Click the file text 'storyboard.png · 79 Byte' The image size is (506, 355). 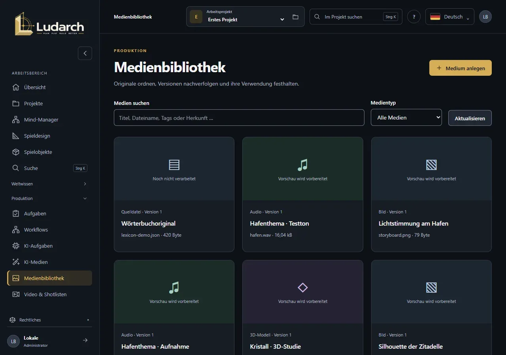(404, 235)
